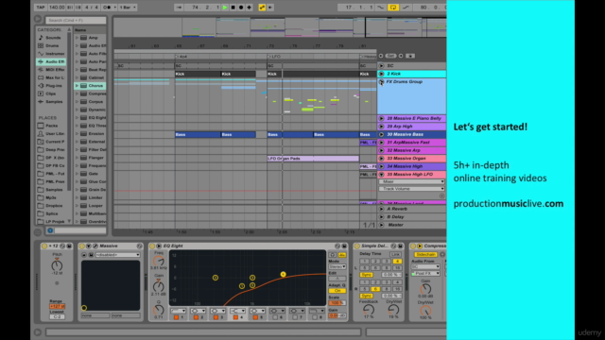The width and height of the screenshot is (605, 340).
Task: Open Packs in browser Places
Action: tap(51, 126)
